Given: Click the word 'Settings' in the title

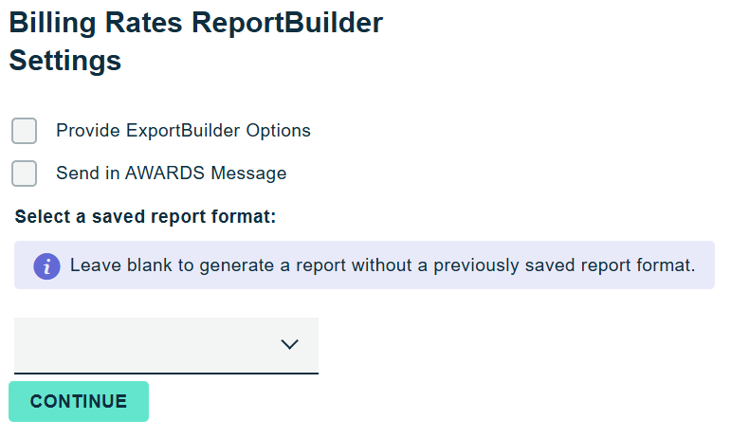Looking at the screenshot, I should [65, 62].
